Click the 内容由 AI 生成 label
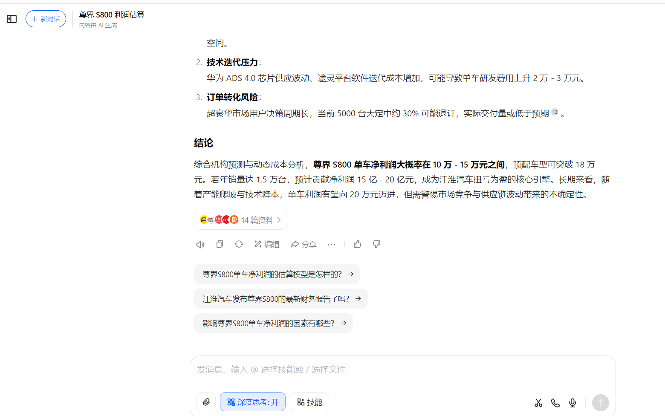Image resolution: width=665 pixels, height=416 pixels. [98, 25]
